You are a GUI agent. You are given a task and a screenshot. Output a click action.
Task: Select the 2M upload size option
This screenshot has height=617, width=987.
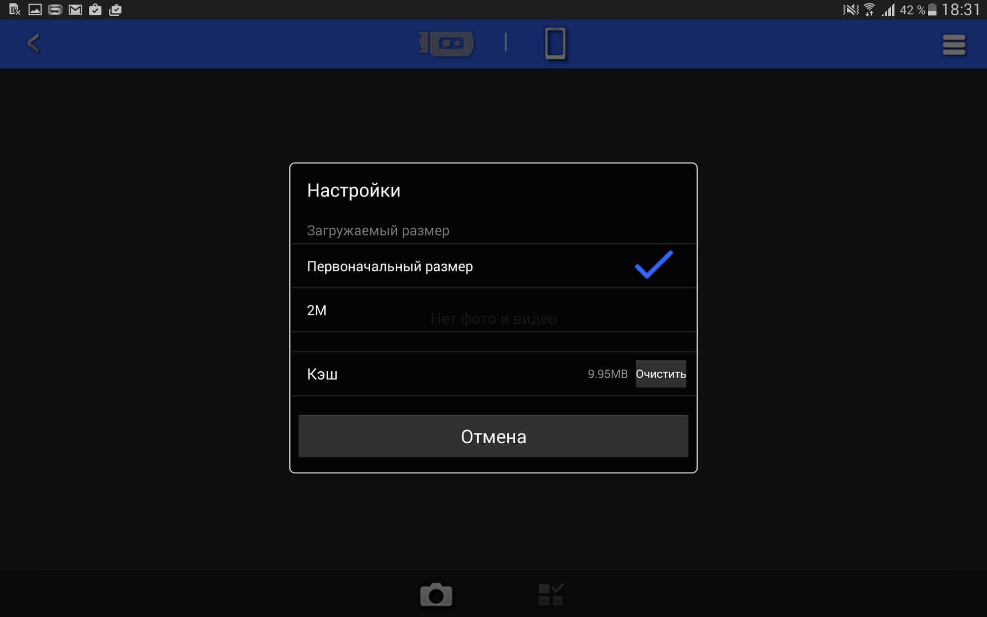click(317, 310)
